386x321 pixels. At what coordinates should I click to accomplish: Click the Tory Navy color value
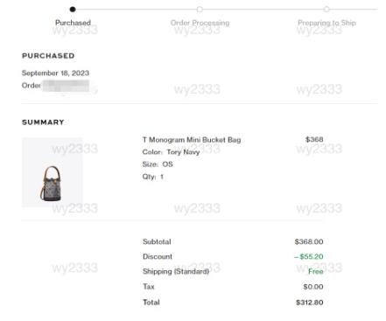coord(183,152)
